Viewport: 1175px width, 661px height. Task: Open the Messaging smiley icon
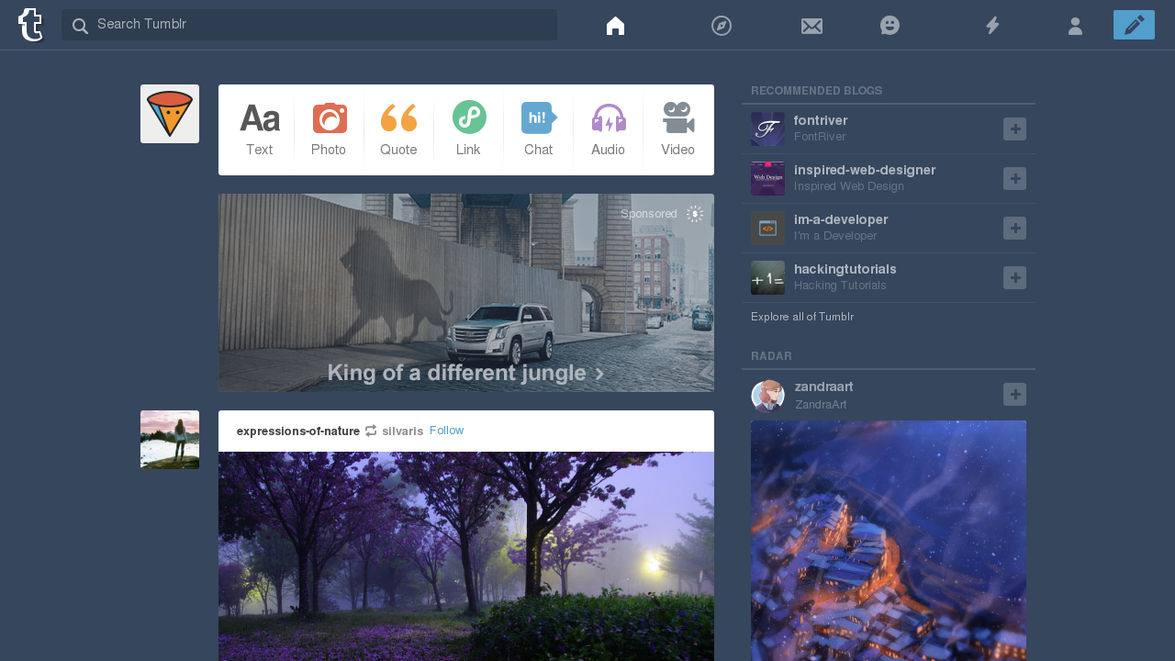(890, 26)
